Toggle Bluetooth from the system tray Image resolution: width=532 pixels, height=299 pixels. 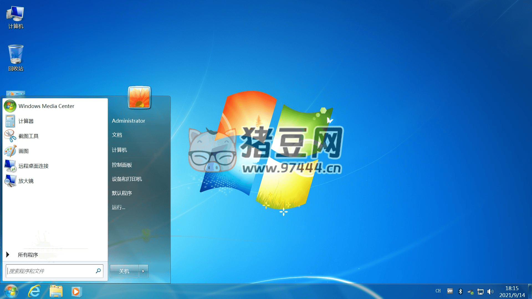click(461, 291)
